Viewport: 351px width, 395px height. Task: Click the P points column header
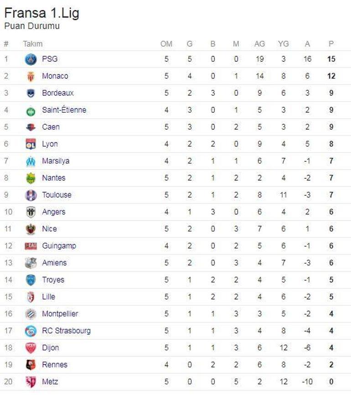tap(331, 44)
